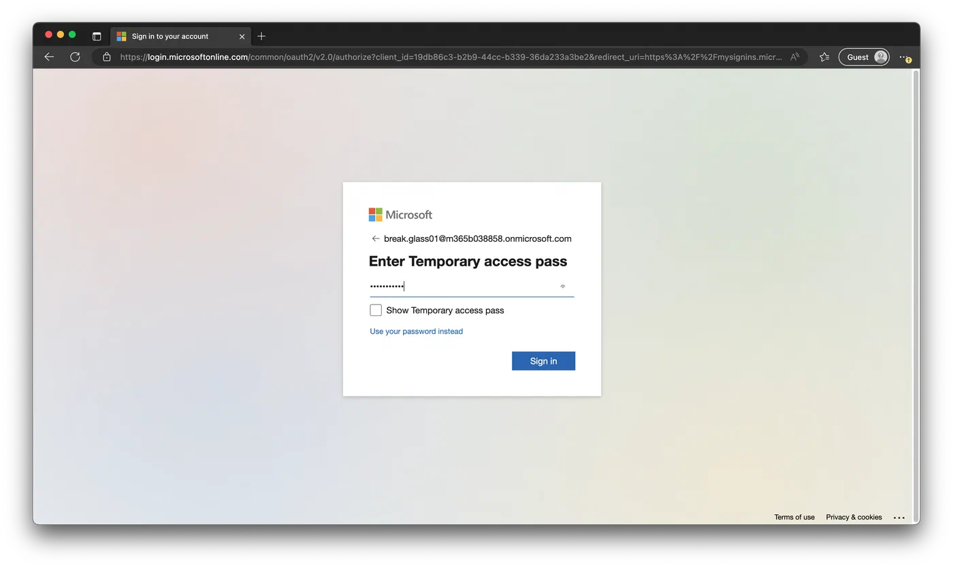Click the Microsoft logo on the sign-in card
953x568 pixels.
coord(400,215)
